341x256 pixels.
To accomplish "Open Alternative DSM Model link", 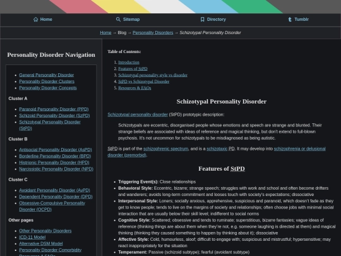I will (41, 243).
